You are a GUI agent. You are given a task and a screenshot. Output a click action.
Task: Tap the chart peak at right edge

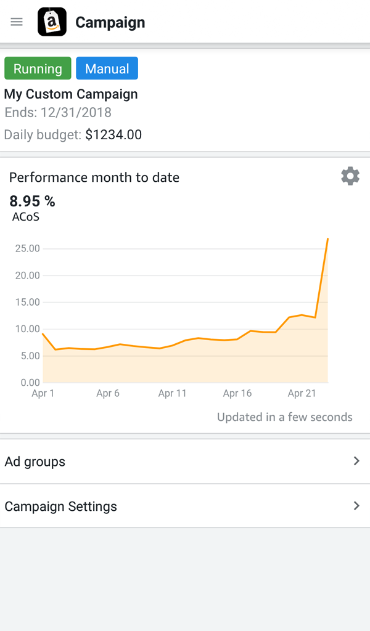click(327, 239)
